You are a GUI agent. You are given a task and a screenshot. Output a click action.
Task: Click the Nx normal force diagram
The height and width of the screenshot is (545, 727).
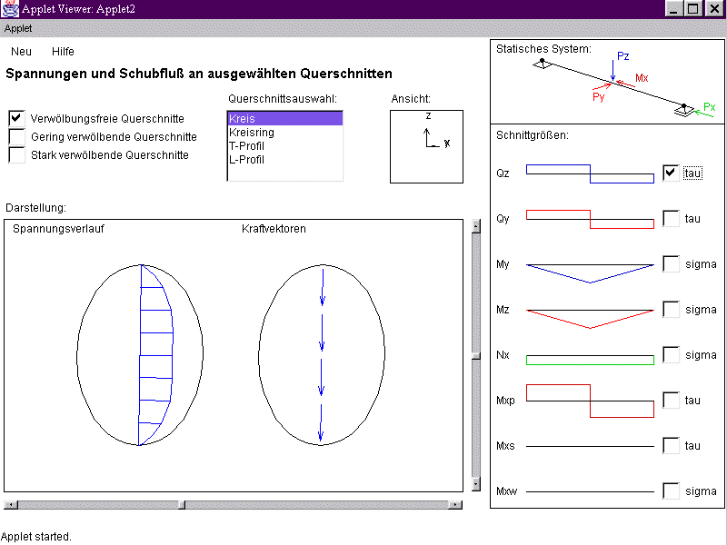pos(590,360)
